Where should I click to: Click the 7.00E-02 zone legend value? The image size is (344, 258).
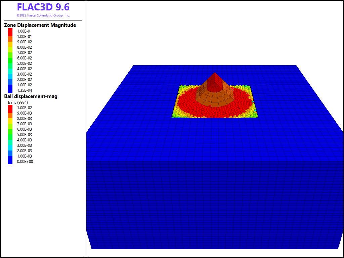(x=25, y=53)
